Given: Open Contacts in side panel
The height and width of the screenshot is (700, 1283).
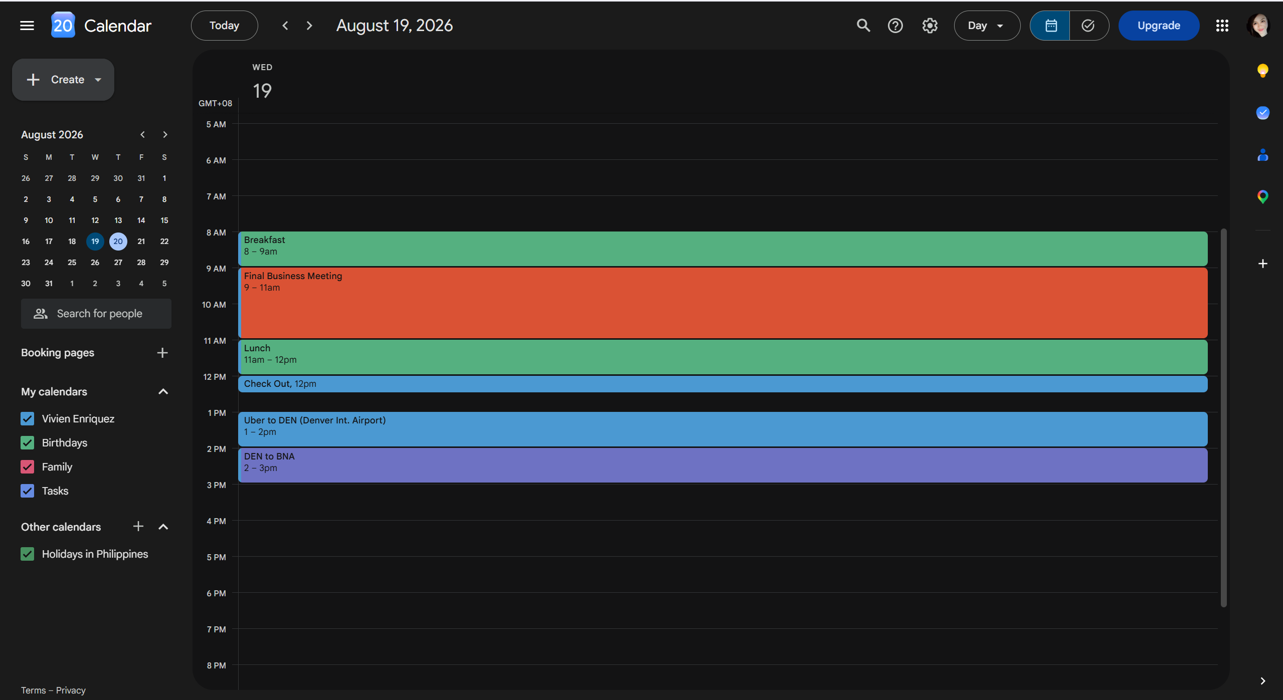Looking at the screenshot, I should pyautogui.click(x=1262, y=155).
